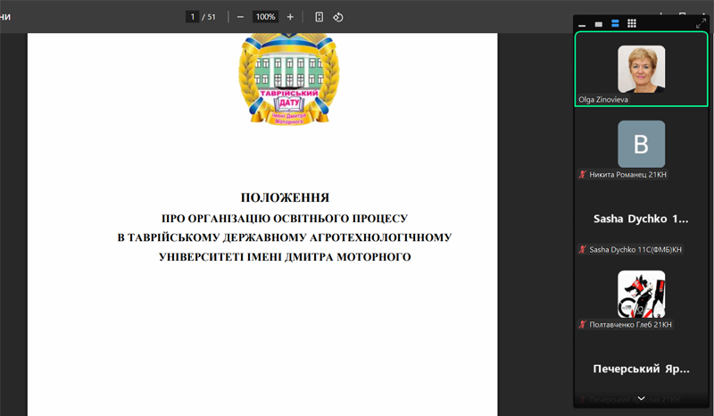Click muted mic icon beside Полтавченко Глеб
714x416 pixels.
click(x=583, y=325)
